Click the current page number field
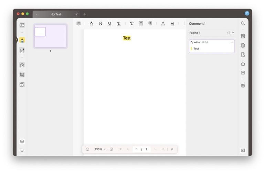Image resolution: width=265 pixels, height=173 pixels. [x=137, y=149]
